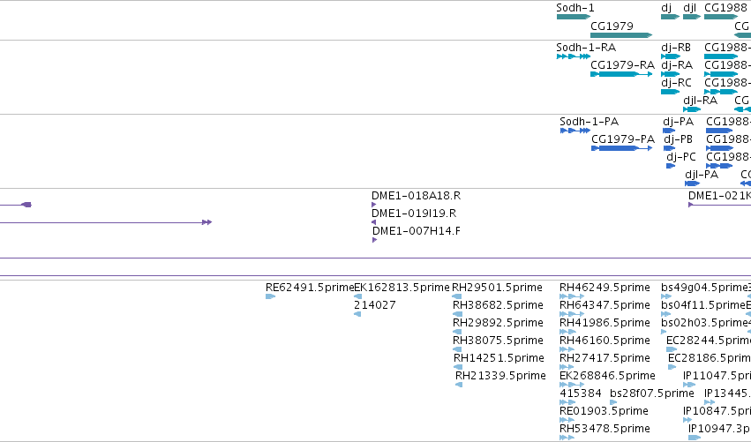Select EST label RH29892.5prime
The width and height of the screenshot is (751, 442).
(498, 323)
